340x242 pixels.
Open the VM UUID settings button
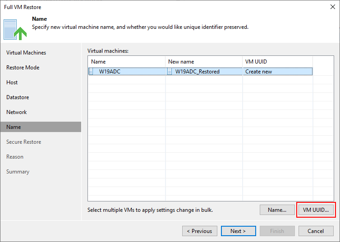tap(316, 210)
